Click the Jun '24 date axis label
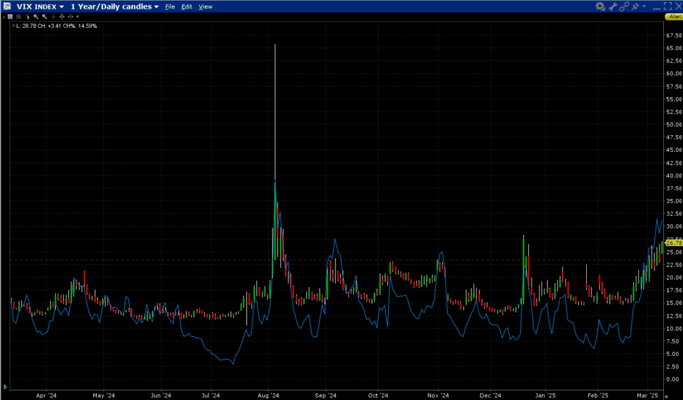Screen dimensions: 683x400 [x=161, y=396]
